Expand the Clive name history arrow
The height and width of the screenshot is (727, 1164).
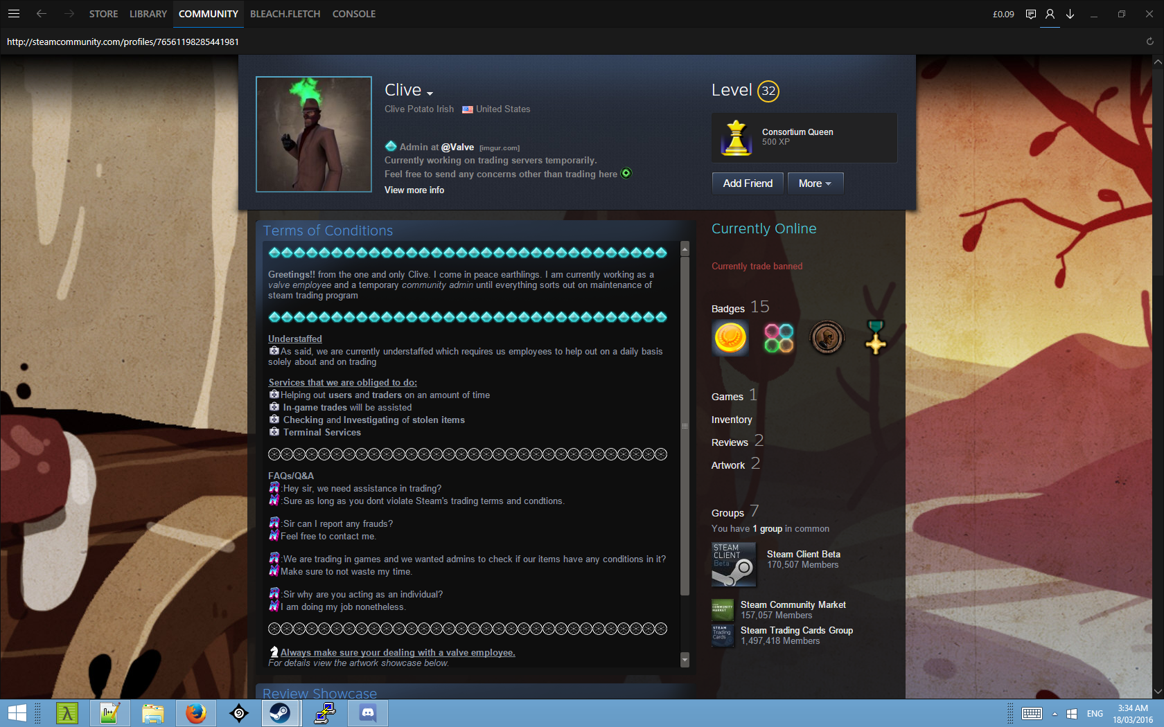coord(430,93)
